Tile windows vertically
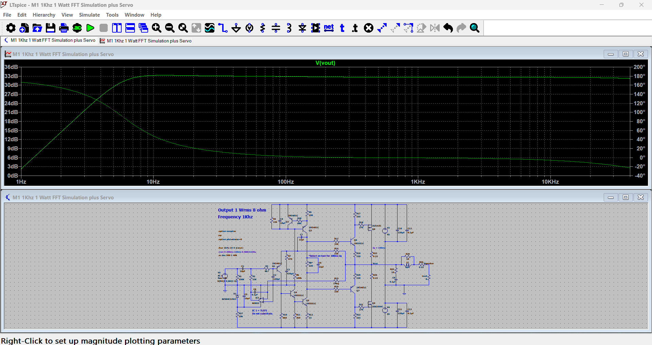 click(117, 28)
